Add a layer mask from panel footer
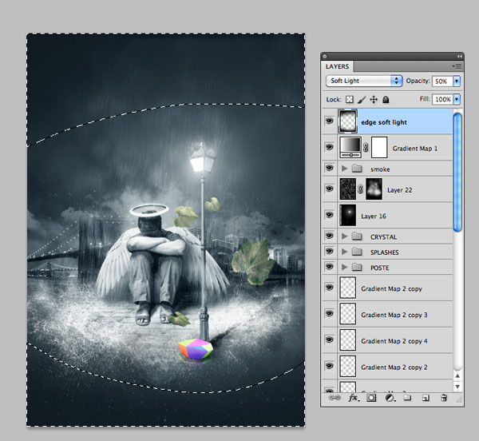The image size is (479, 441). click(x=372, y=397)
